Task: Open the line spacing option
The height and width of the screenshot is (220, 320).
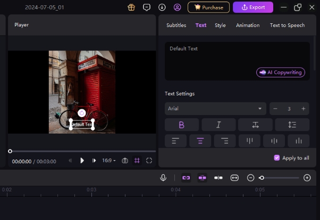Action: pyautogui.click(x=292, y=125)
